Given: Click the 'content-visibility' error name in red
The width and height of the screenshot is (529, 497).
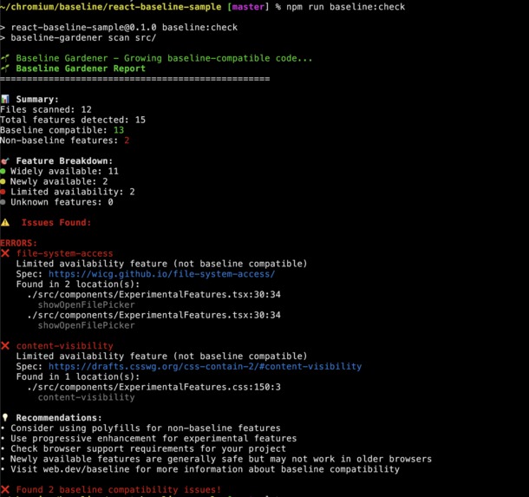Looking at the screenshot, I should pos(65,346).
